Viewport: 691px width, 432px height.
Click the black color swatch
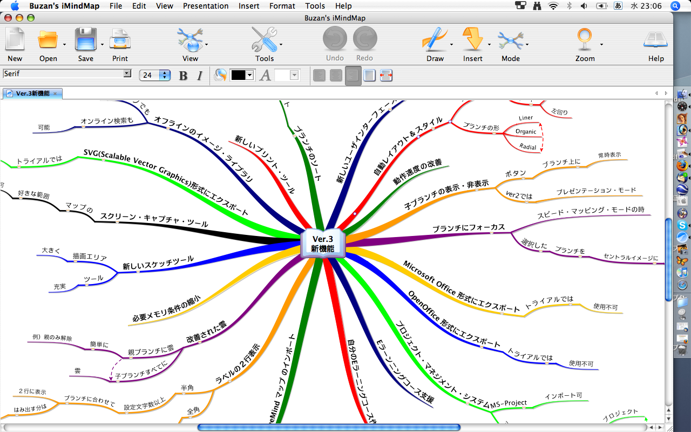238,76
